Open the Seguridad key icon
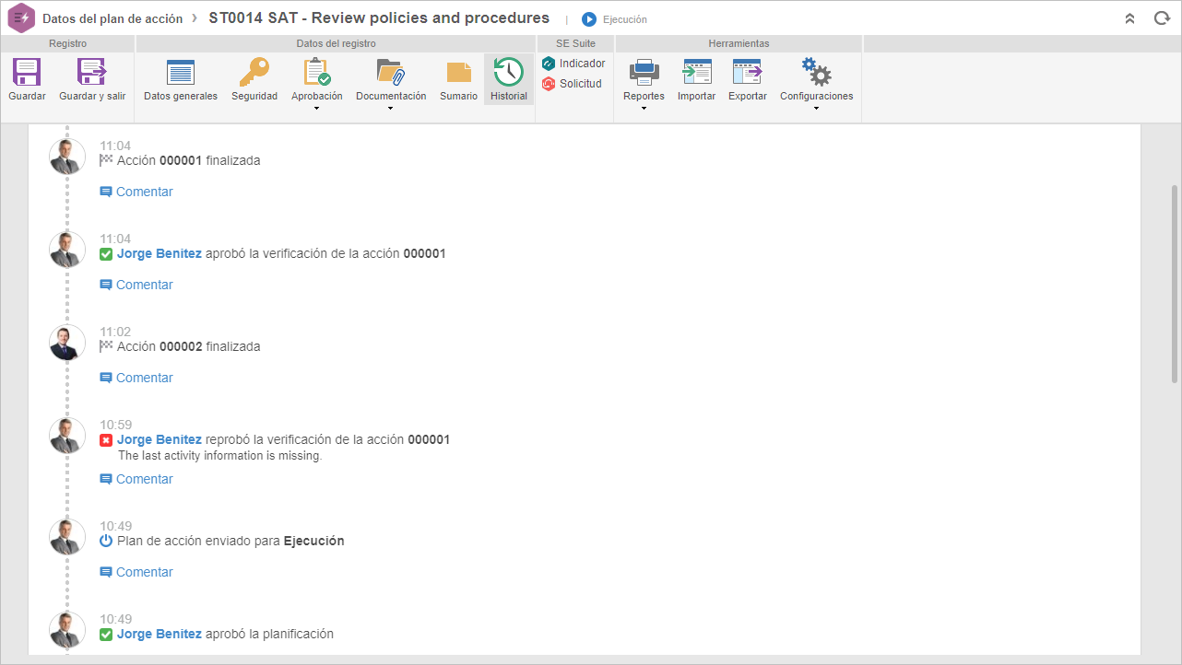1182x665 pixels. click(254, 72)
